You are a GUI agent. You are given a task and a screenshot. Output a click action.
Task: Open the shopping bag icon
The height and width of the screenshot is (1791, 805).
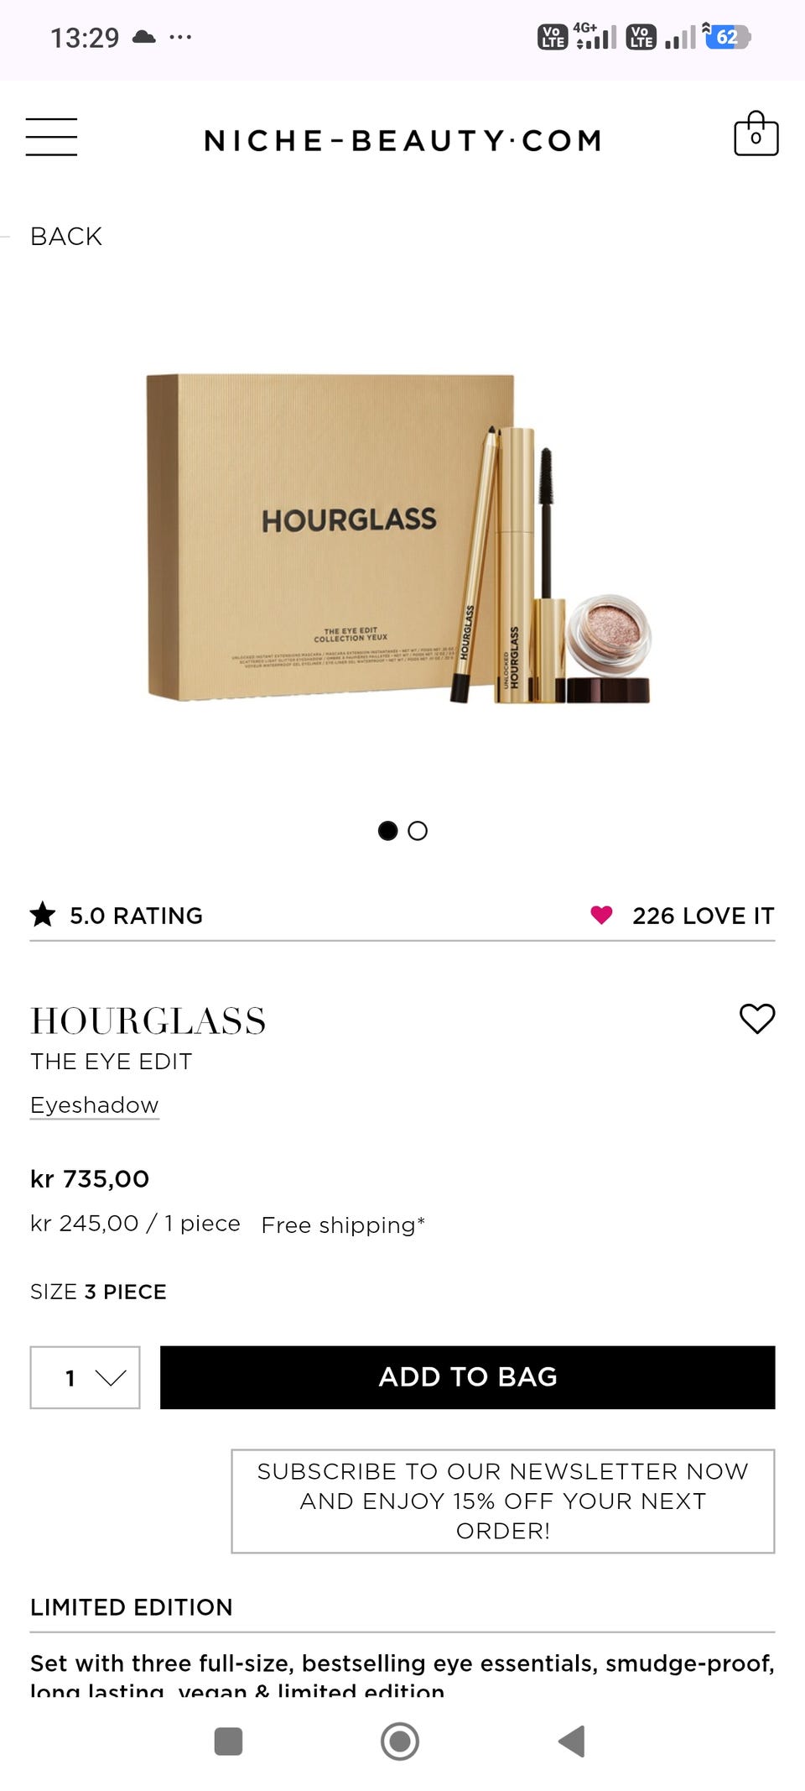[756, 134]
